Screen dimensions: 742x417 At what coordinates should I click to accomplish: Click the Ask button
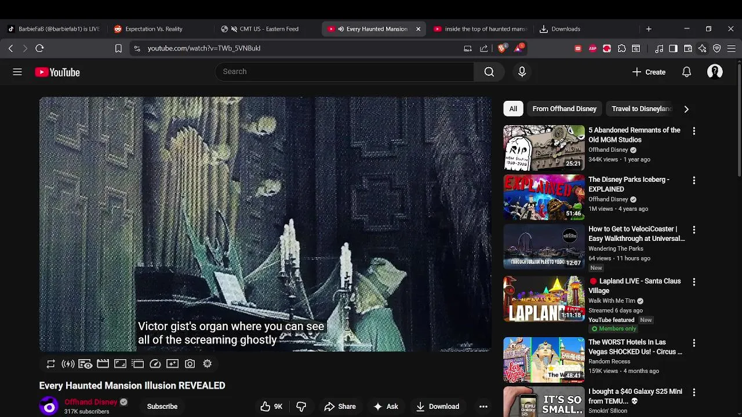point(386,407)
